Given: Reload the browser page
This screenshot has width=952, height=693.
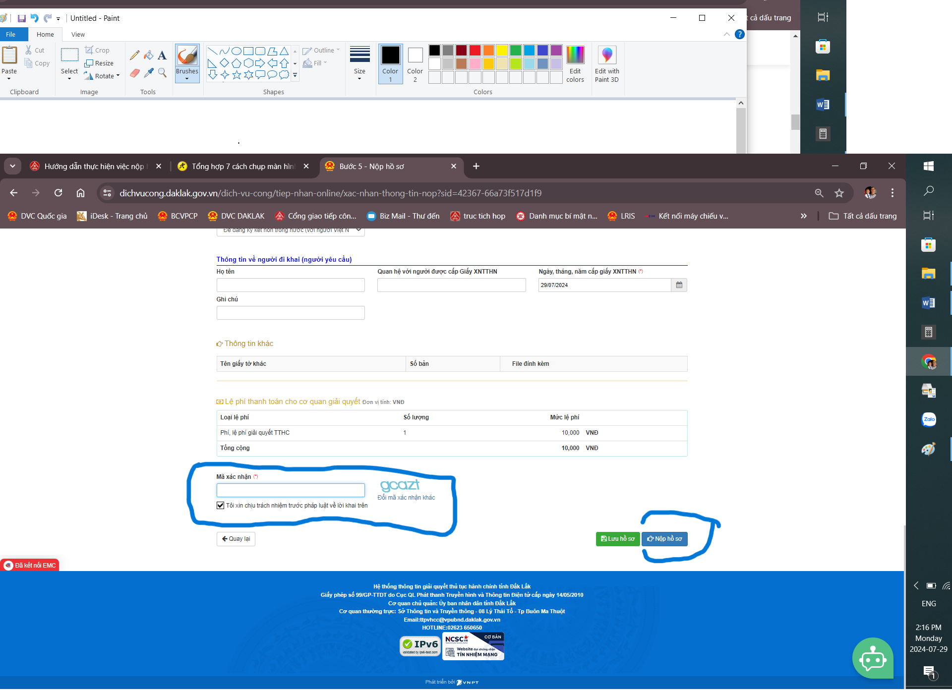Looking at the screenshot, I should (x=58, y=193).
